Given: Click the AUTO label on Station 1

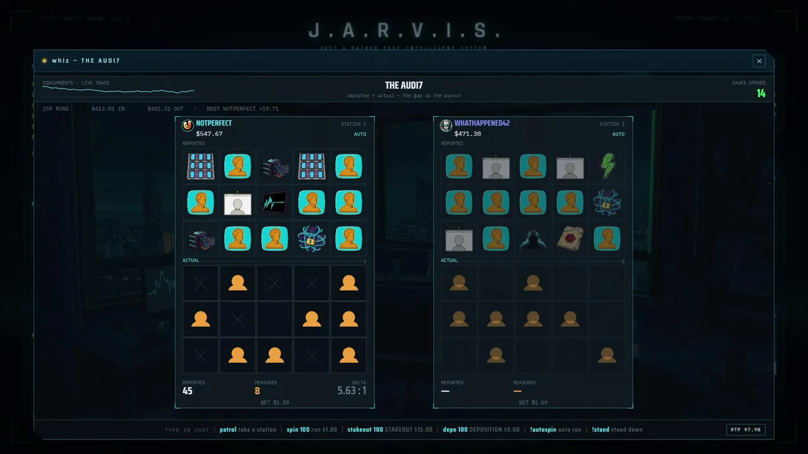Looking at the screenshot, I should 360,134.
